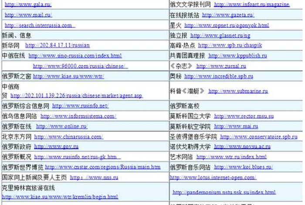Open the www.nns.ru link
The height and width of the screenshot is (205, 305).
pyautogui.click(x=94, y=178)
